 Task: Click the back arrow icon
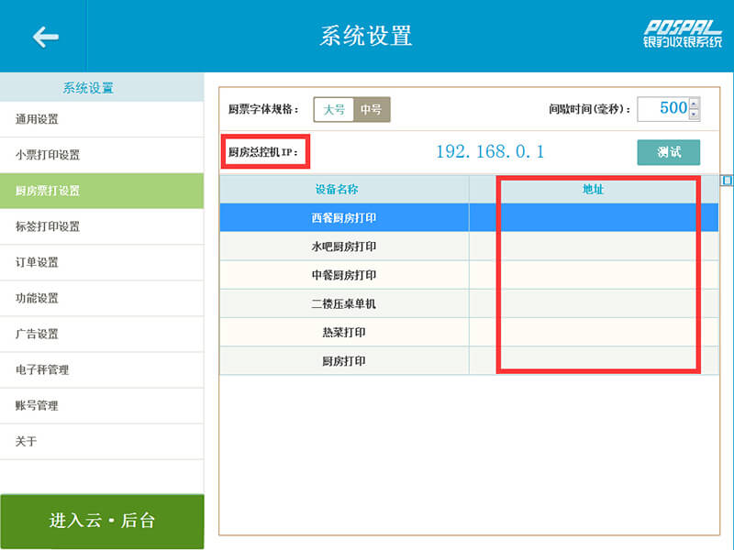(x=45, y=37)
